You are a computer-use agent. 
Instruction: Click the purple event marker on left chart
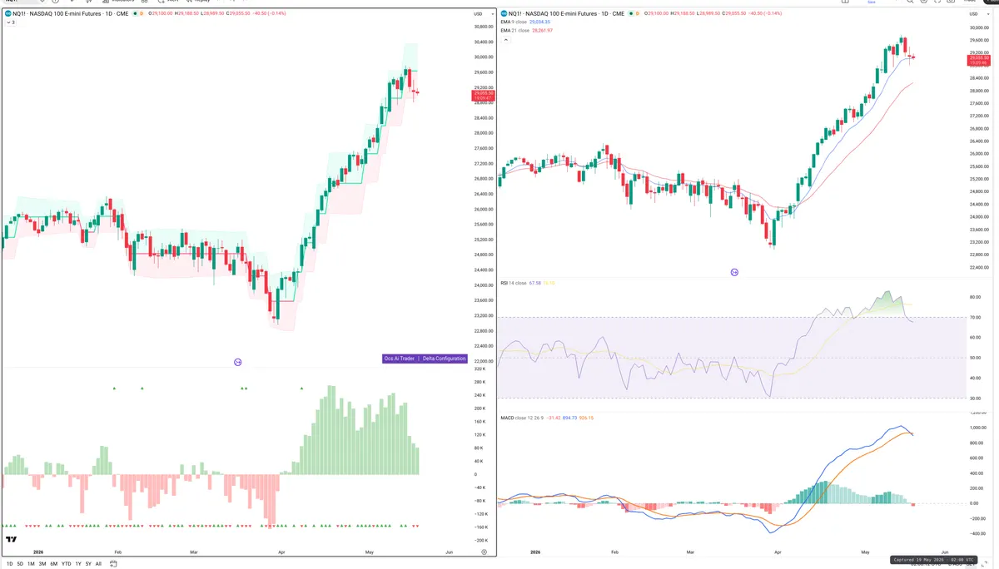[x=237, y=362]
